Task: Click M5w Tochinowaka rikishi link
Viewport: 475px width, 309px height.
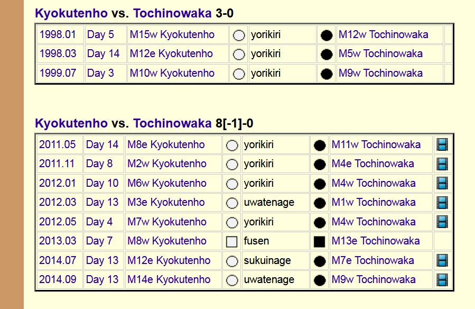Action: tap(380, 53)
